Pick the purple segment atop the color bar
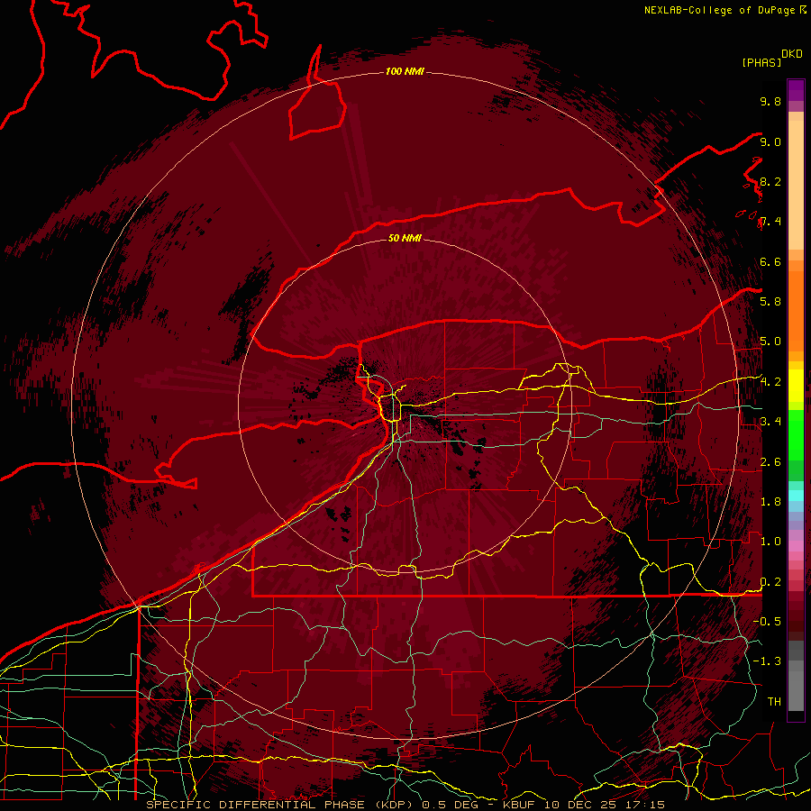This screenshot has width=811, height=811. tap(796, 90)
